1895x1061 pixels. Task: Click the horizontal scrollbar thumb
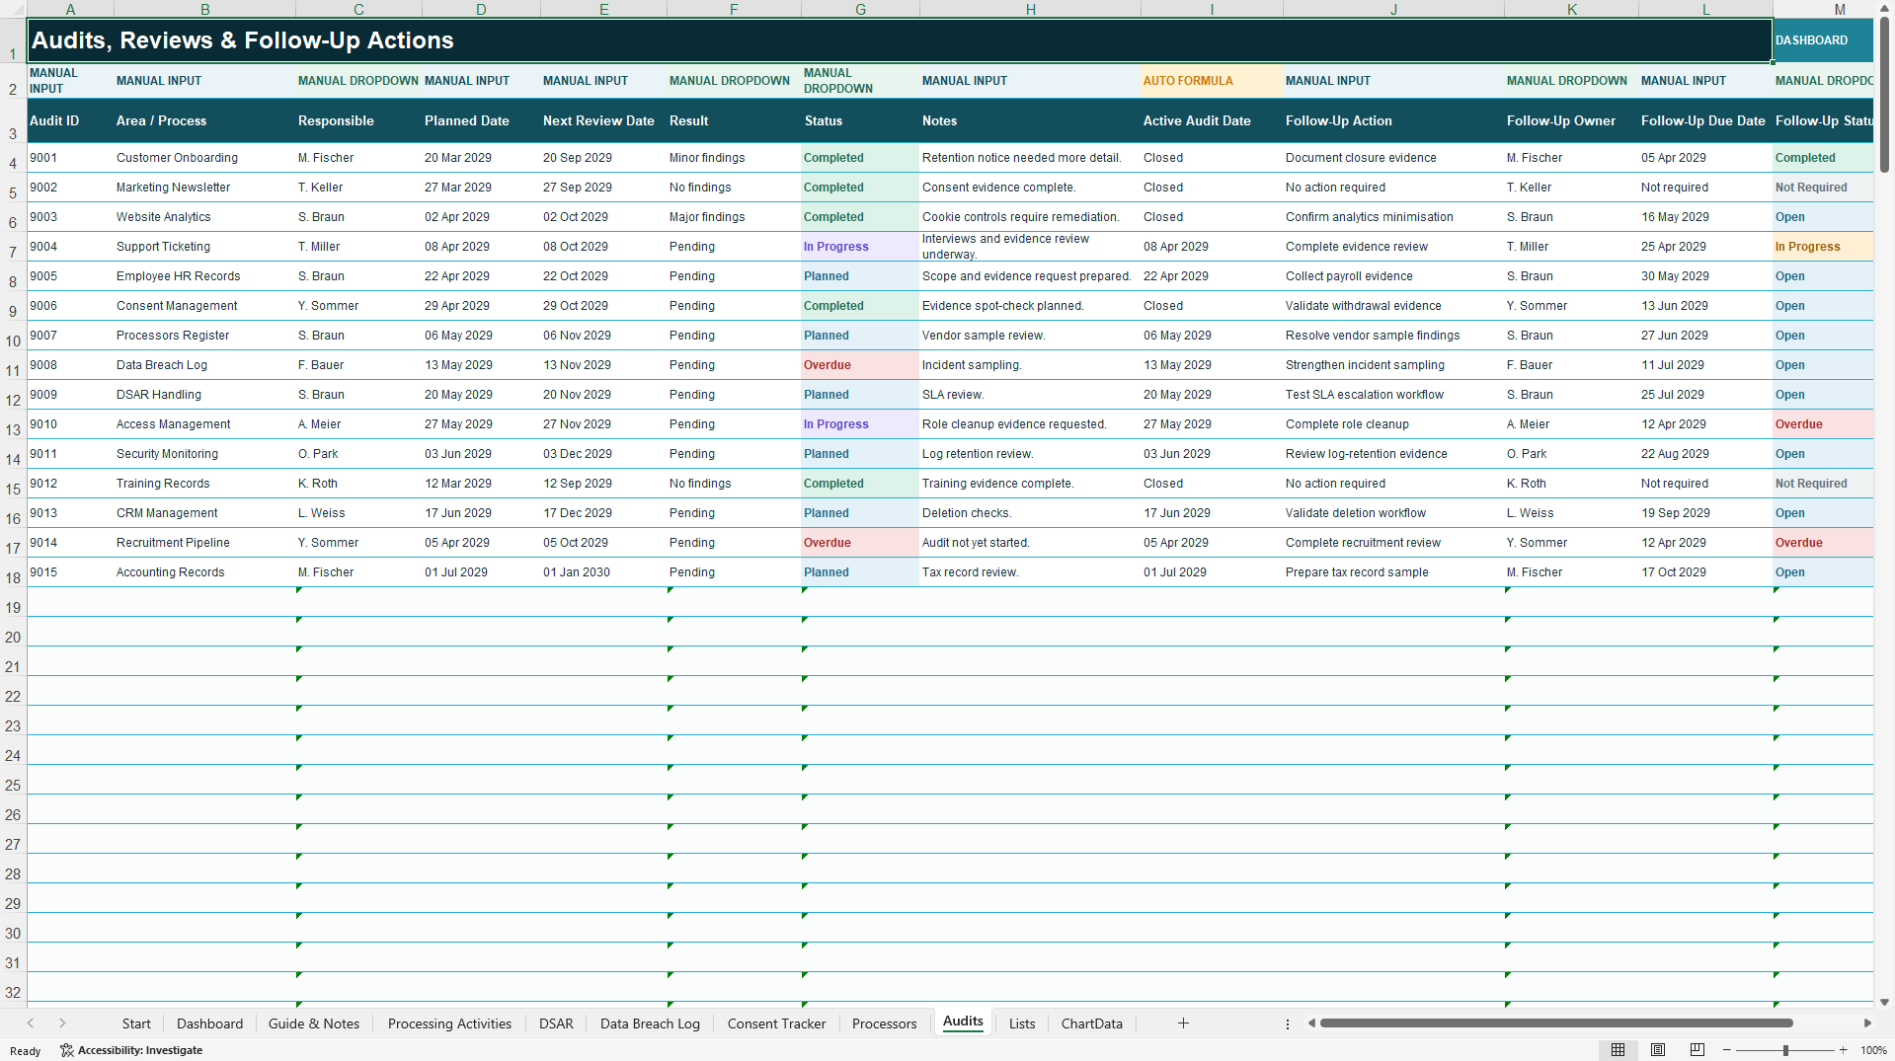[x=1556, y=1023]
